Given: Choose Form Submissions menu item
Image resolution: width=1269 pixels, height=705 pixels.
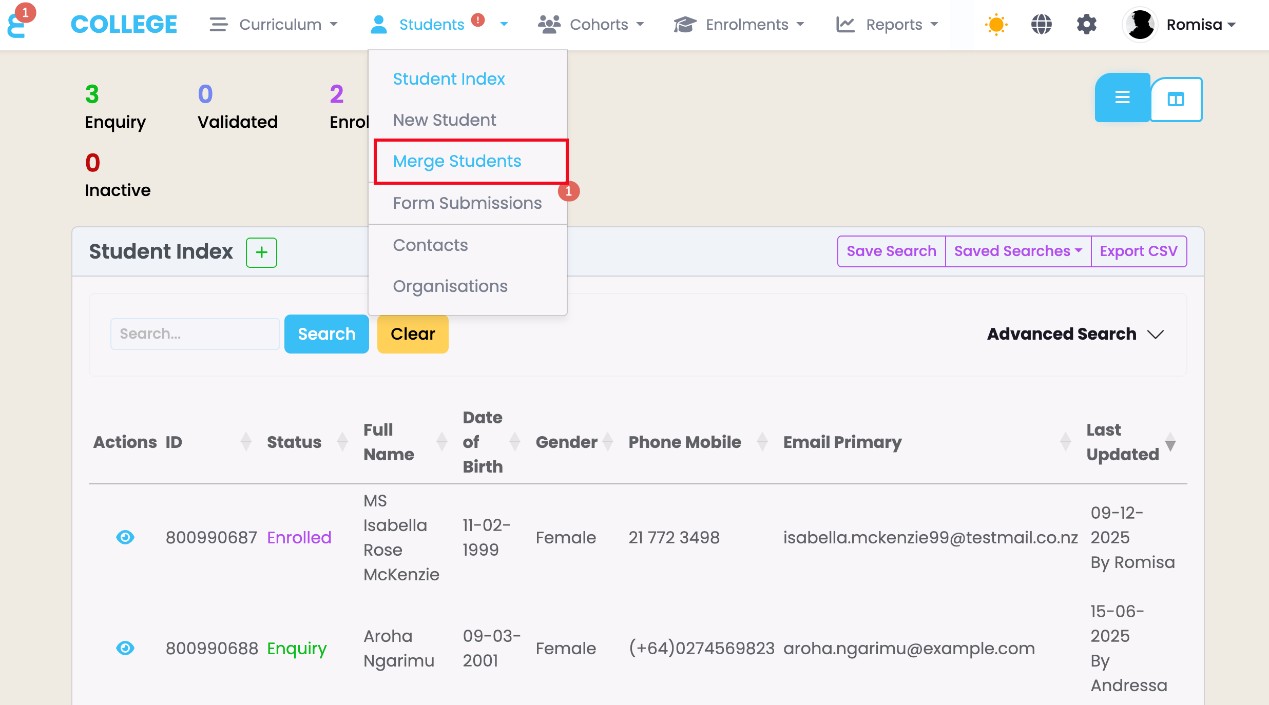Looking at the screenshot, I should [467, 203].
